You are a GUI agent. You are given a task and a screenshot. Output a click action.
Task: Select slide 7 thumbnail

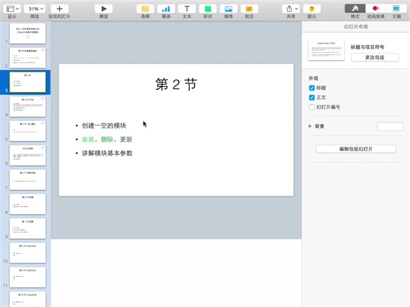tap(28, 180)
